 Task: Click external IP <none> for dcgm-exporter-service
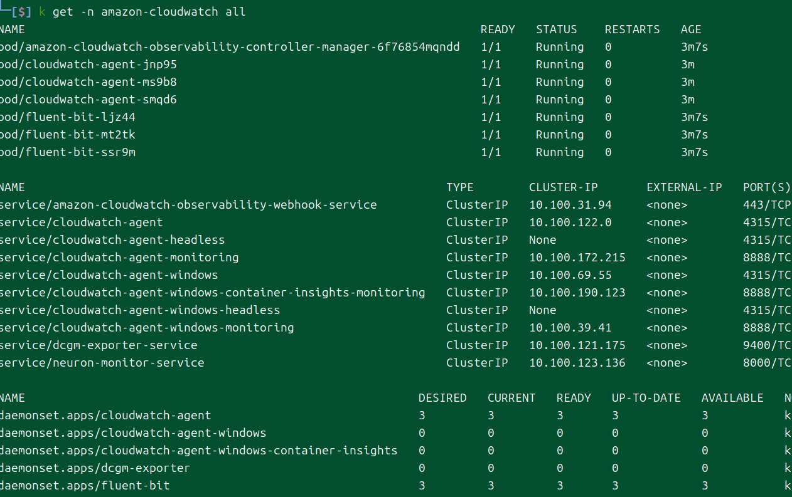point(667,345)
